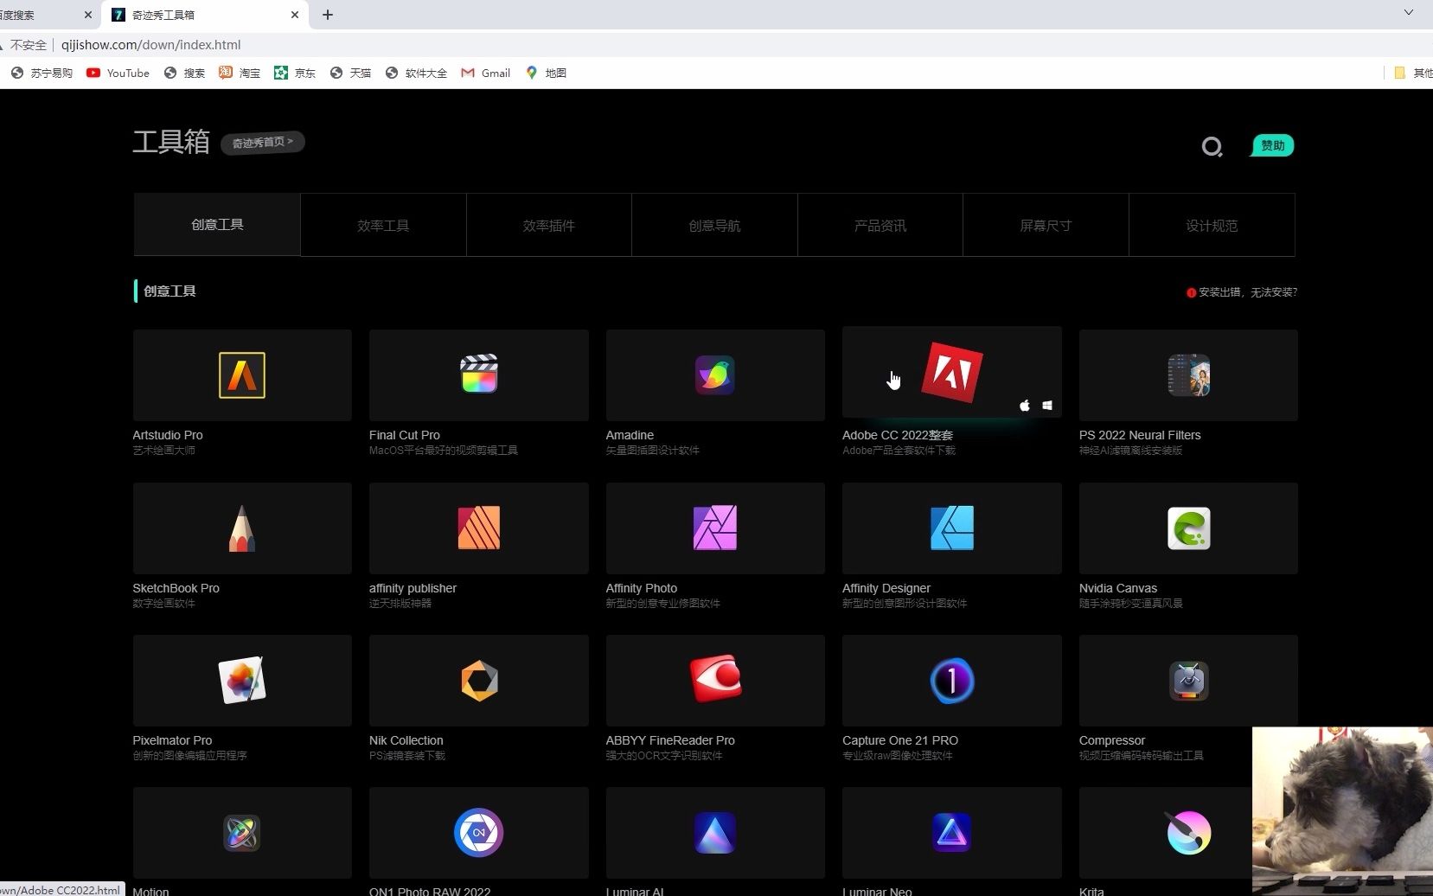Click the Pixelmator Pro title text

click(x=172, y=740)
